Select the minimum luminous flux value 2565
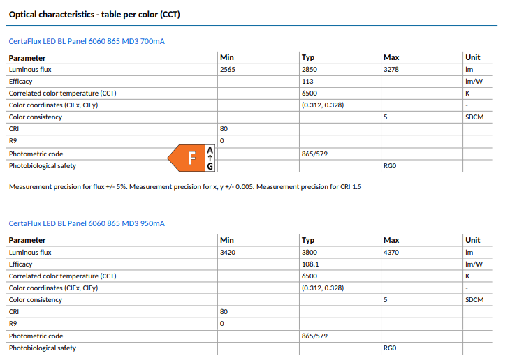 click(x=228, y=70)
